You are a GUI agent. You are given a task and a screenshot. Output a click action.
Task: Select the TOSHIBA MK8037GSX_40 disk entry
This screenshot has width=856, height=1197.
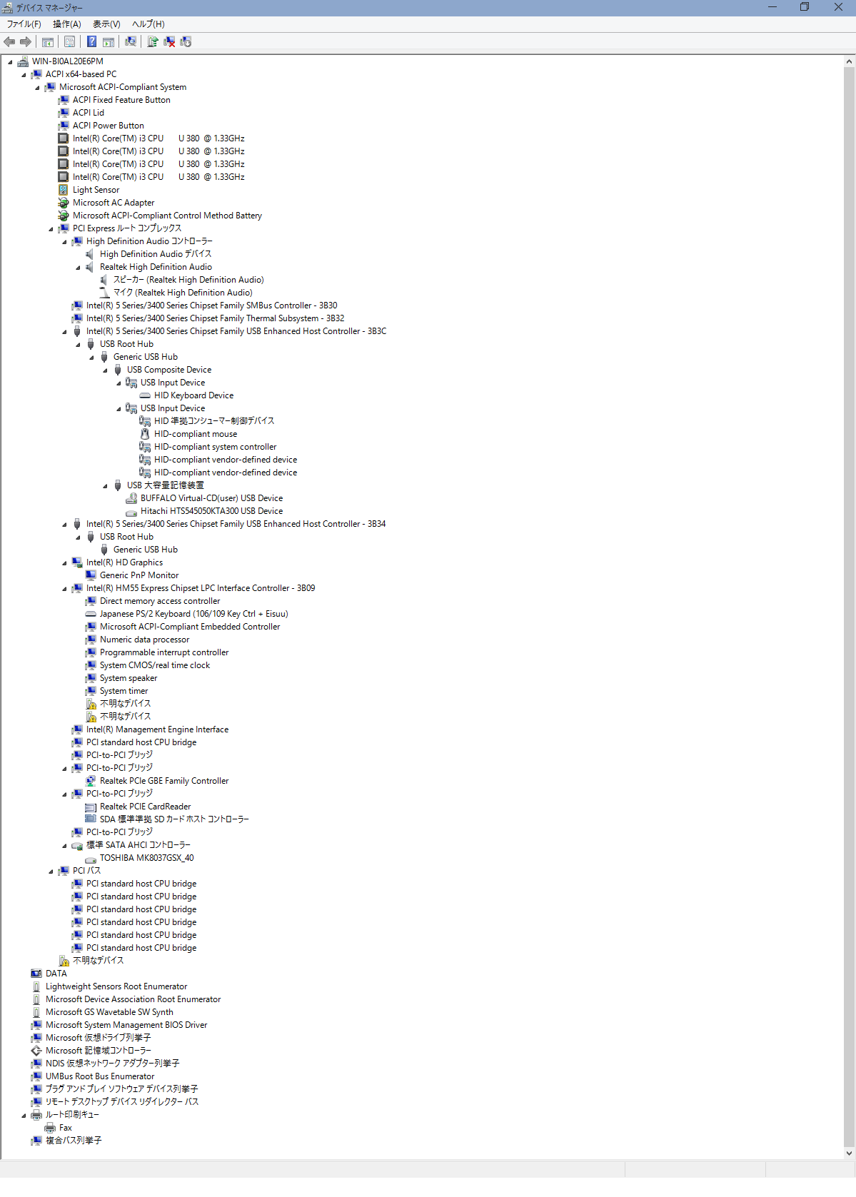146,858
